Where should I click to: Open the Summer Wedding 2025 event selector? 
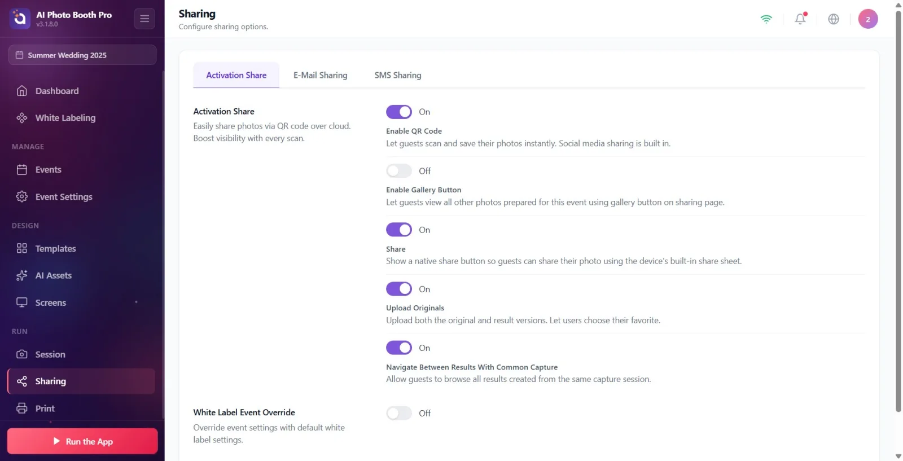82,55
